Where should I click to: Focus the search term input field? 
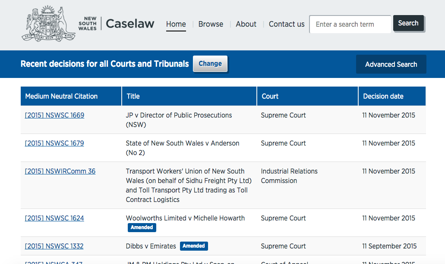350,24
